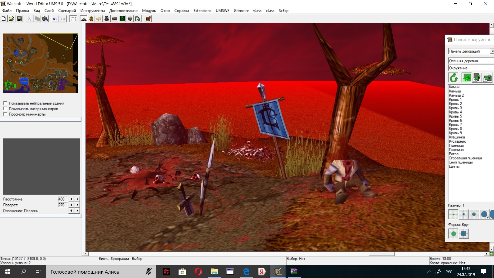
Task: Select Сгоревшая пшеница doodad
Action: 465,158
